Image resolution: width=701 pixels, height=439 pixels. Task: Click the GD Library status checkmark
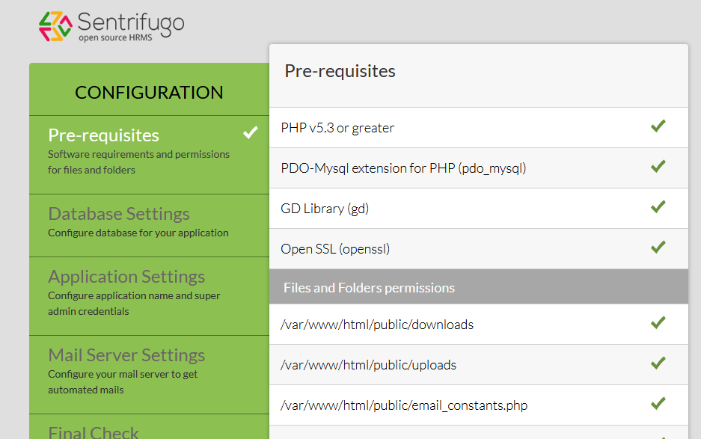click(658, 207)
